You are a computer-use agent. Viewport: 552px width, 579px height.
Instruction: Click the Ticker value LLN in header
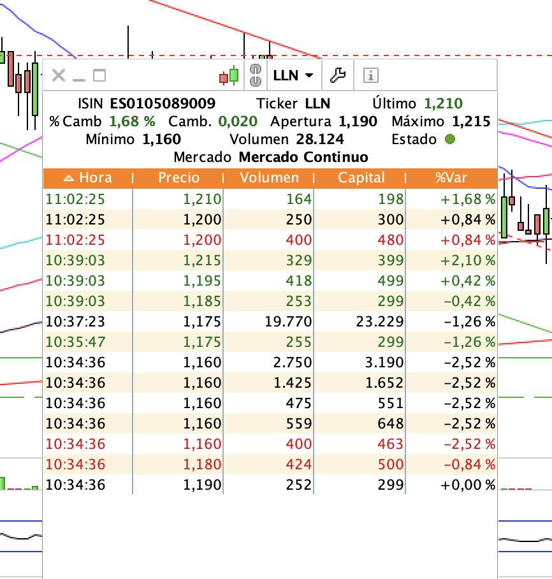[x=317, y=103]
